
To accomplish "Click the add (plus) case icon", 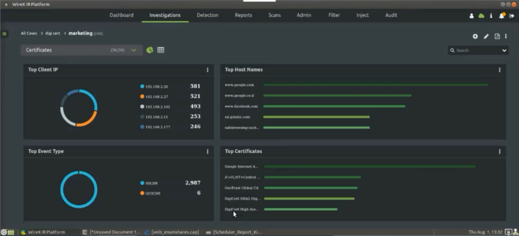I will [475, 36].
